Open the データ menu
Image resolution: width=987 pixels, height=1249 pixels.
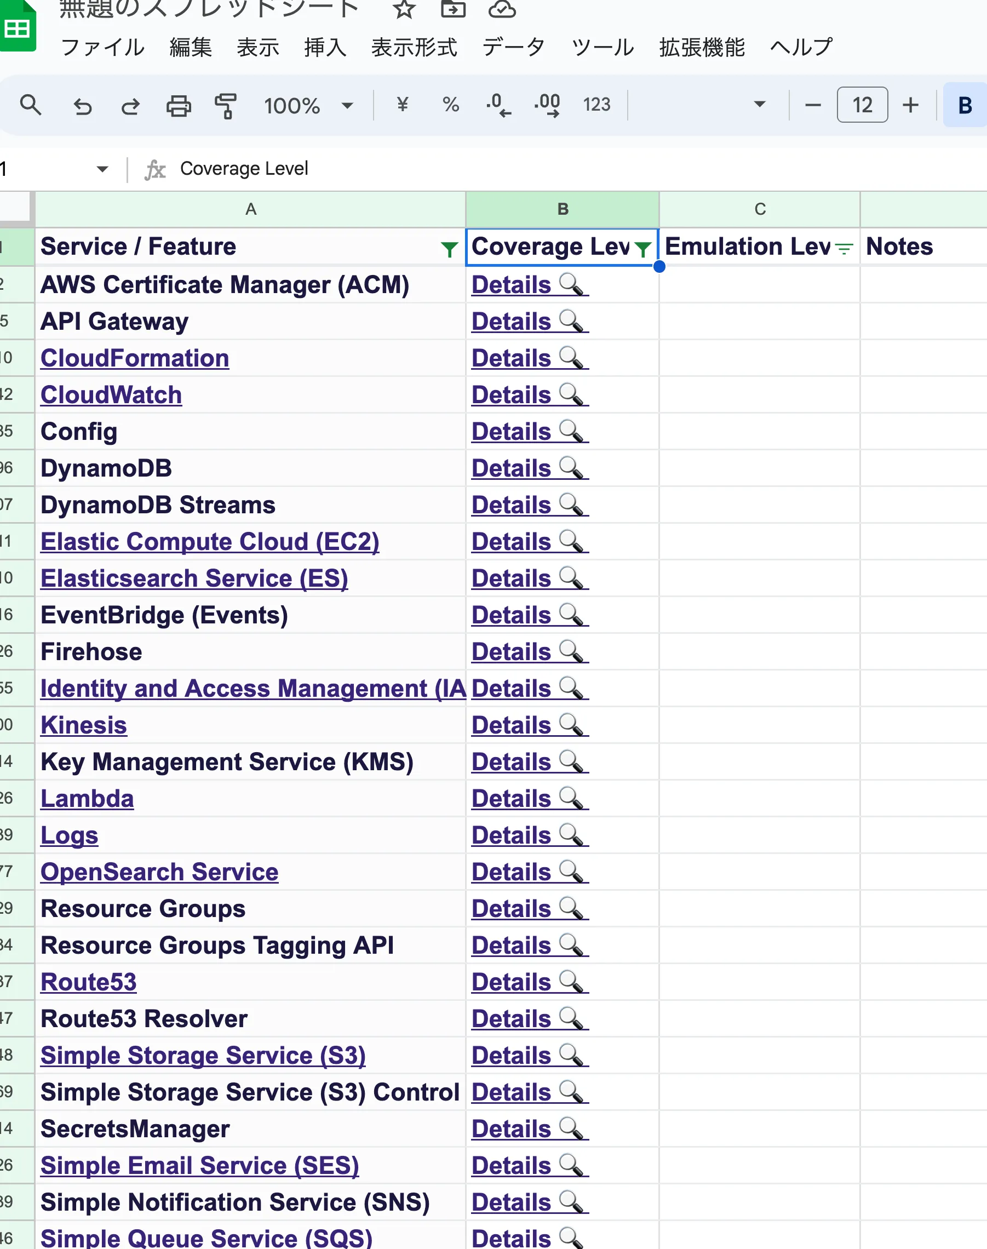(513, 47)
